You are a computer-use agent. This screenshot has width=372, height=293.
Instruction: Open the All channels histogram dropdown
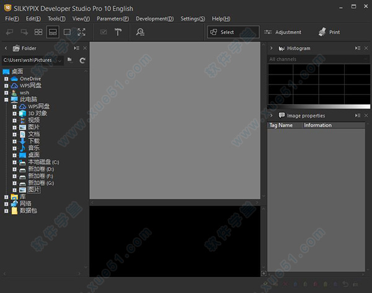[318, 59]
